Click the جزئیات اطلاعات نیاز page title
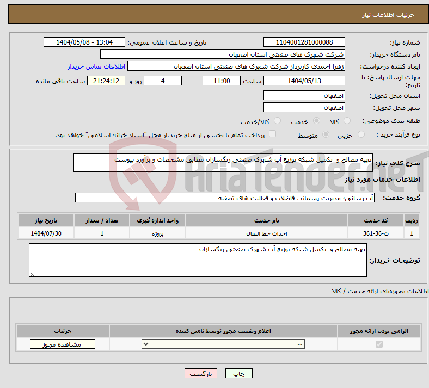This screenshot has width=429, height=388. pos(389,15)
